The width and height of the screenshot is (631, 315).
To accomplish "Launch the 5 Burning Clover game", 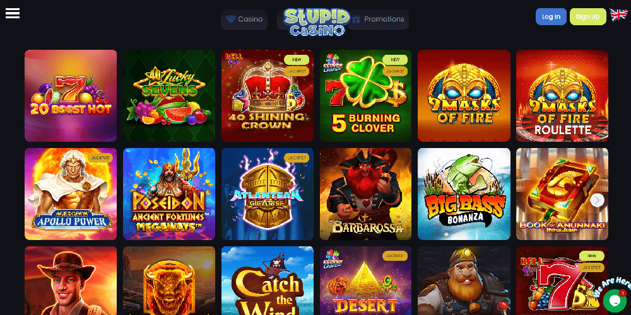I will point(366,96).
